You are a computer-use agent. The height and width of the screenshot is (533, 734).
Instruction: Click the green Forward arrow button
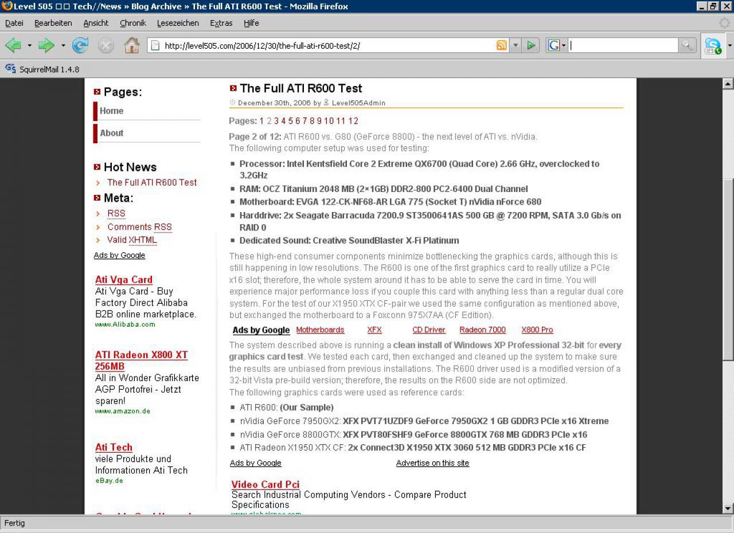pyautogui.click(x=46, y=45)
